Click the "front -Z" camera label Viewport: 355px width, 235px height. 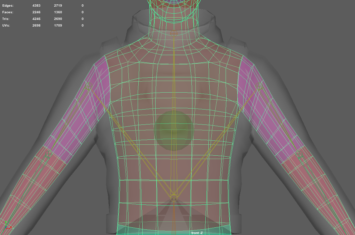pos(197,233)
